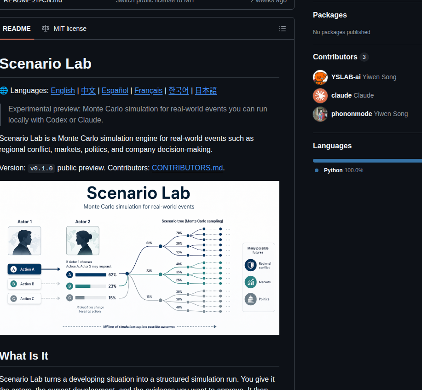Switch to the README tab

point(17,29)
